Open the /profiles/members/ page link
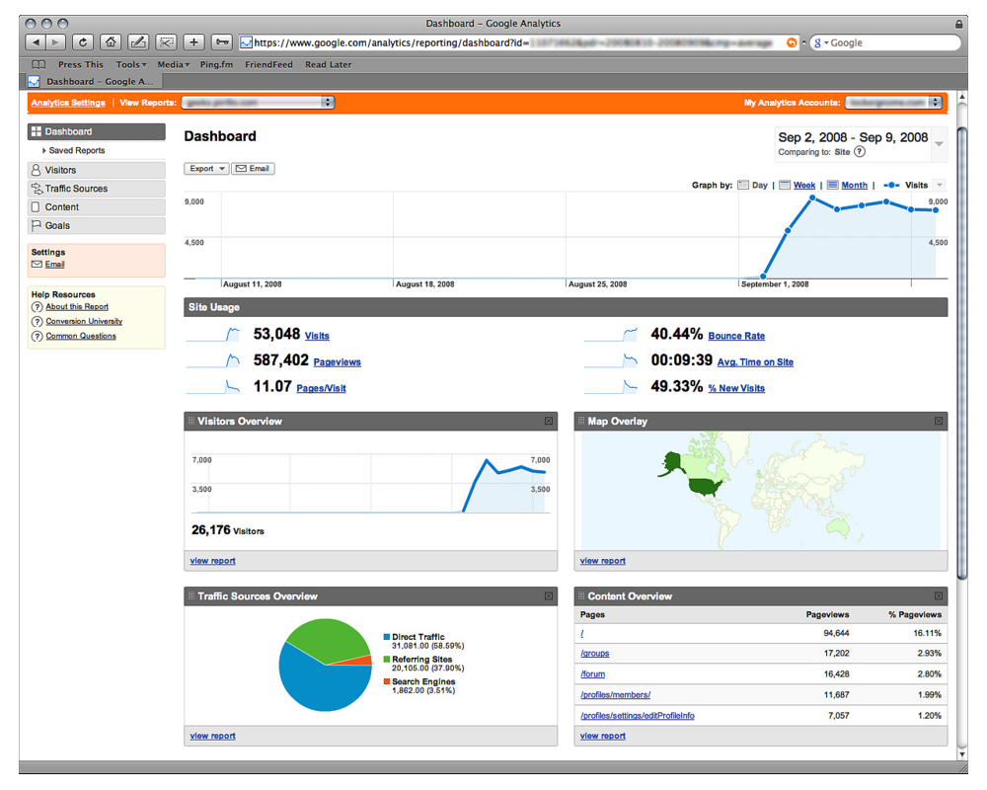This screenshot has width=987, height=790. (x=616, y=695)
